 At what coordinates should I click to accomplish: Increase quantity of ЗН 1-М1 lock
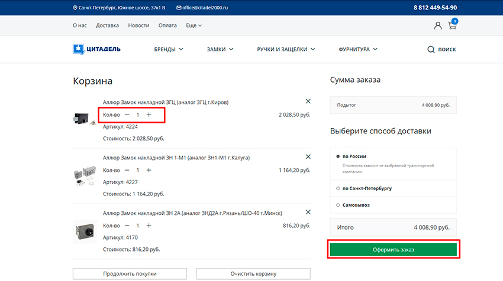click(149, 170)
